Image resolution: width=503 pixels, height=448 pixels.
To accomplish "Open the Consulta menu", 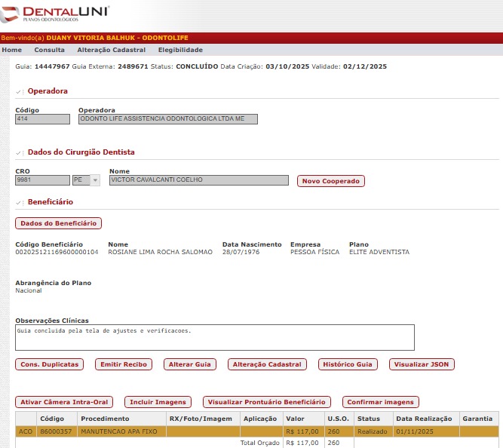I will (50, 50).
